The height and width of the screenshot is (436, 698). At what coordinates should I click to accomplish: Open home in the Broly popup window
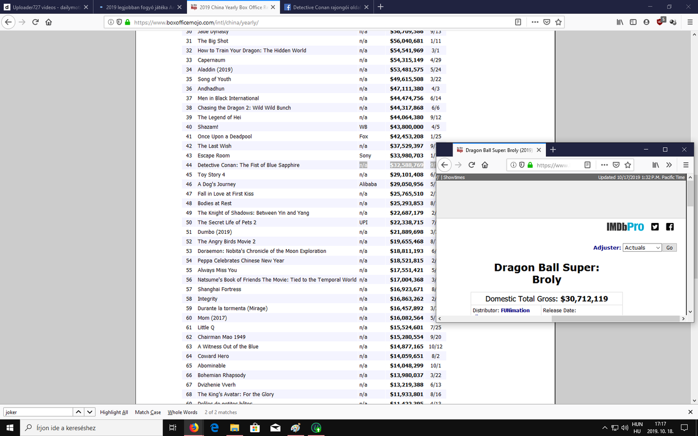485,165
